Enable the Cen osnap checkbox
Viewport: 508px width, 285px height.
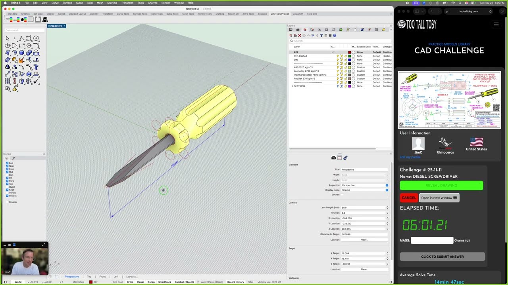7,175
